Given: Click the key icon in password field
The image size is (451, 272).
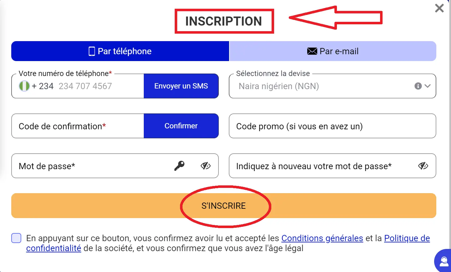Looking at the screenshot, I should point(179,166).
